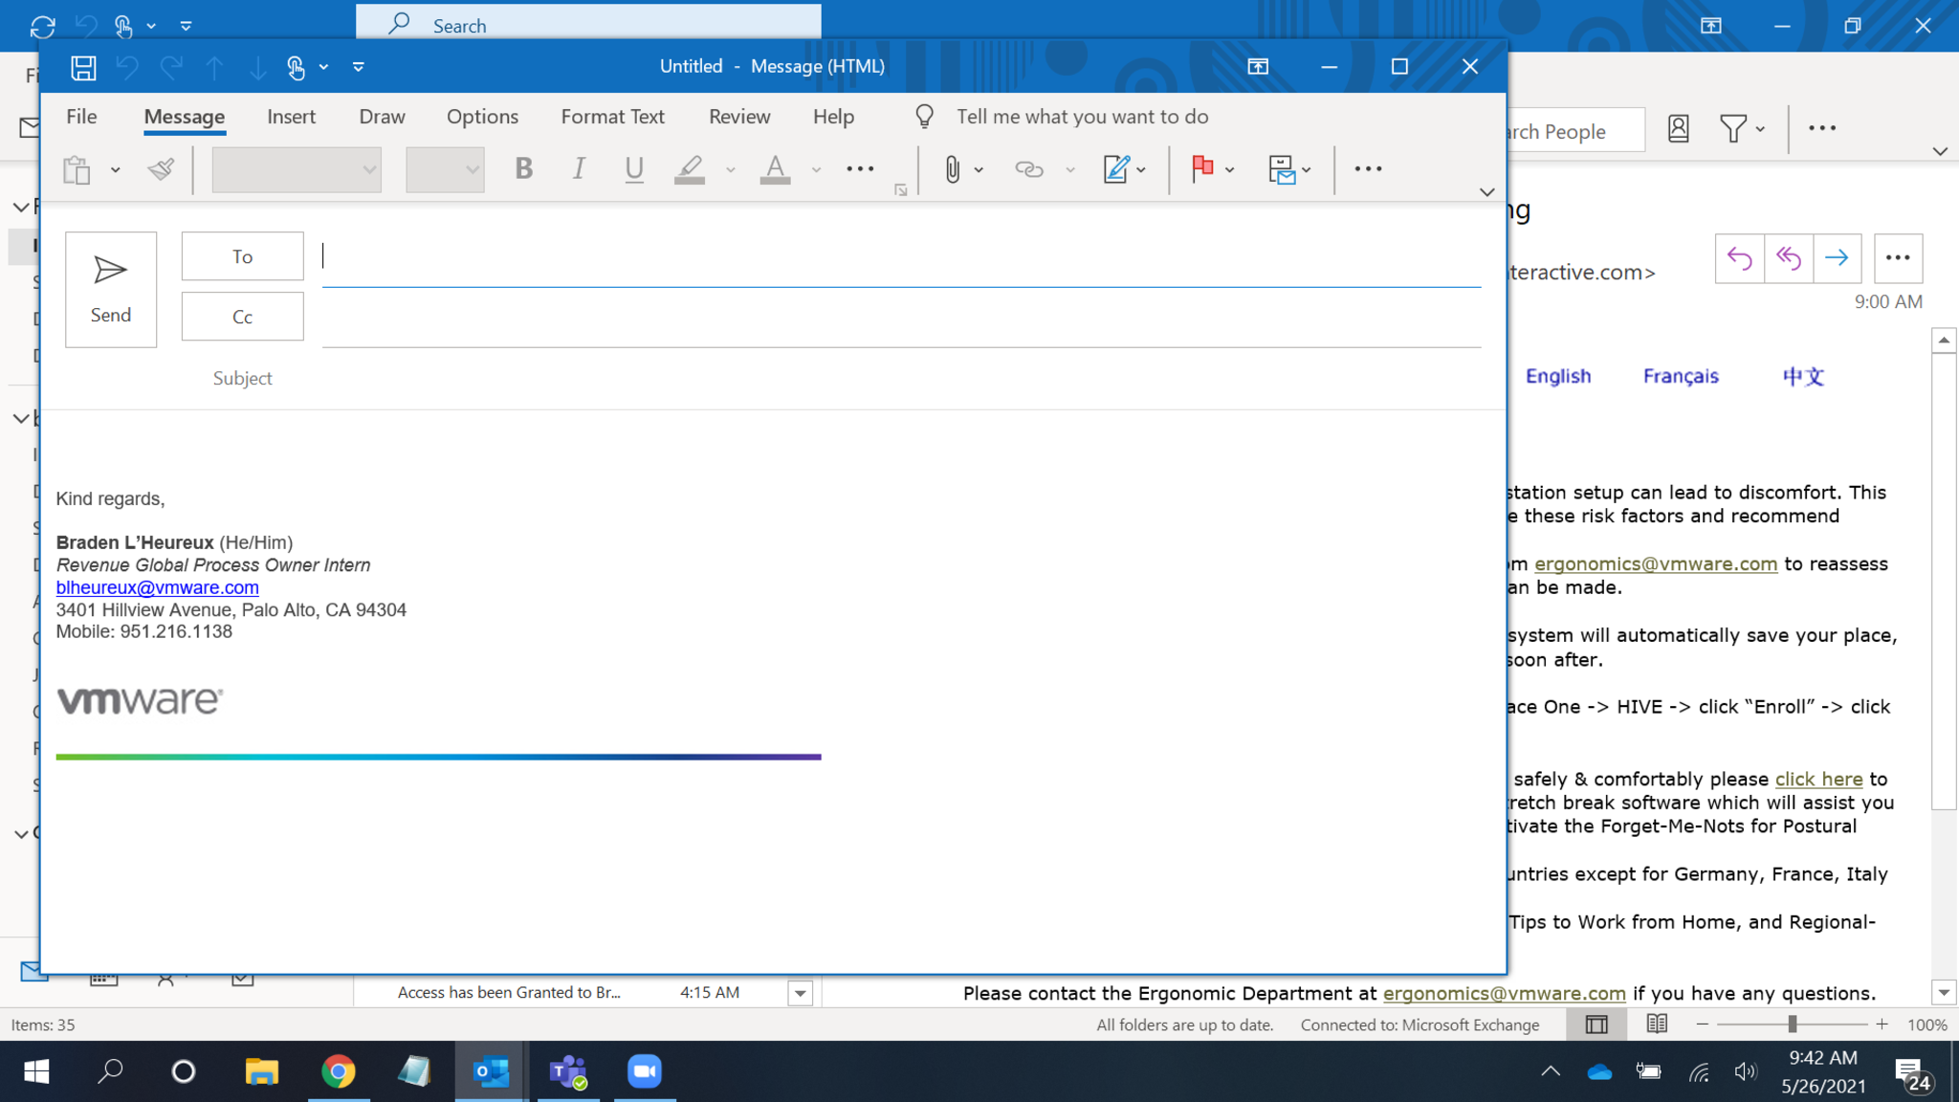Screen dimensions: 1959x1102
Task: Toggle Italic formatting
Action: coord(578,169)
